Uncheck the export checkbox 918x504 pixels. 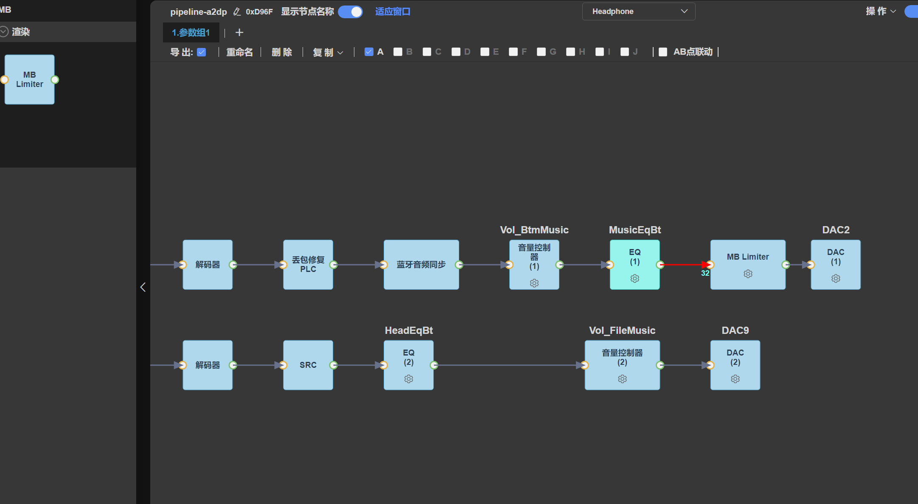(x=202, y=52)
